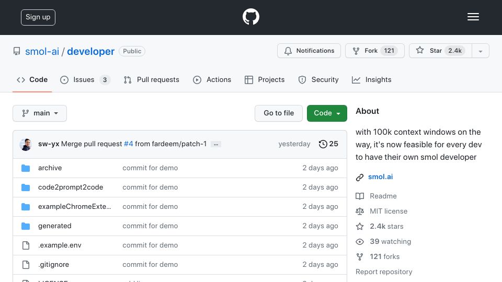Open sw-yx author link
502x282 pixels.
pyautogui.click(x=49, y=144)
